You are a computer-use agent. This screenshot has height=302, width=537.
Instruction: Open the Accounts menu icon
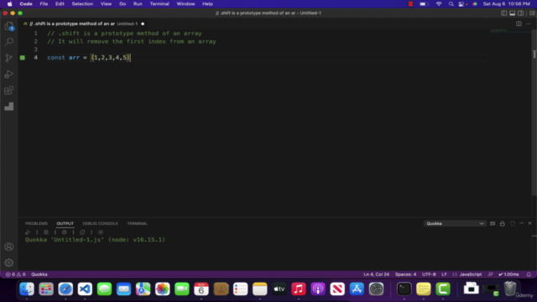click(x=9, y=247)
